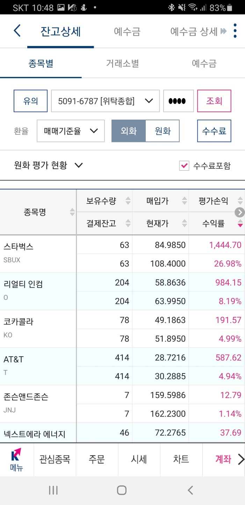
Task: Tap the 26.98% return value
Action: click(228, 263)
